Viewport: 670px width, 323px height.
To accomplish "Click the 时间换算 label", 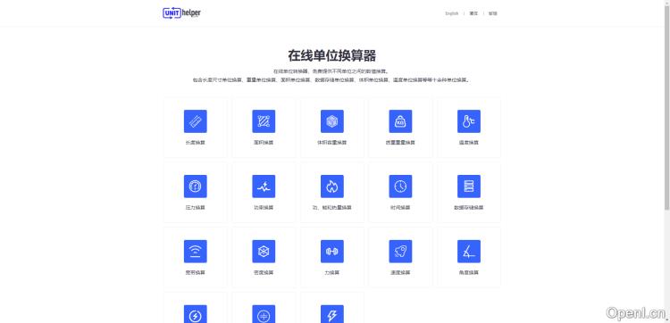I will [x=400, y=208].
